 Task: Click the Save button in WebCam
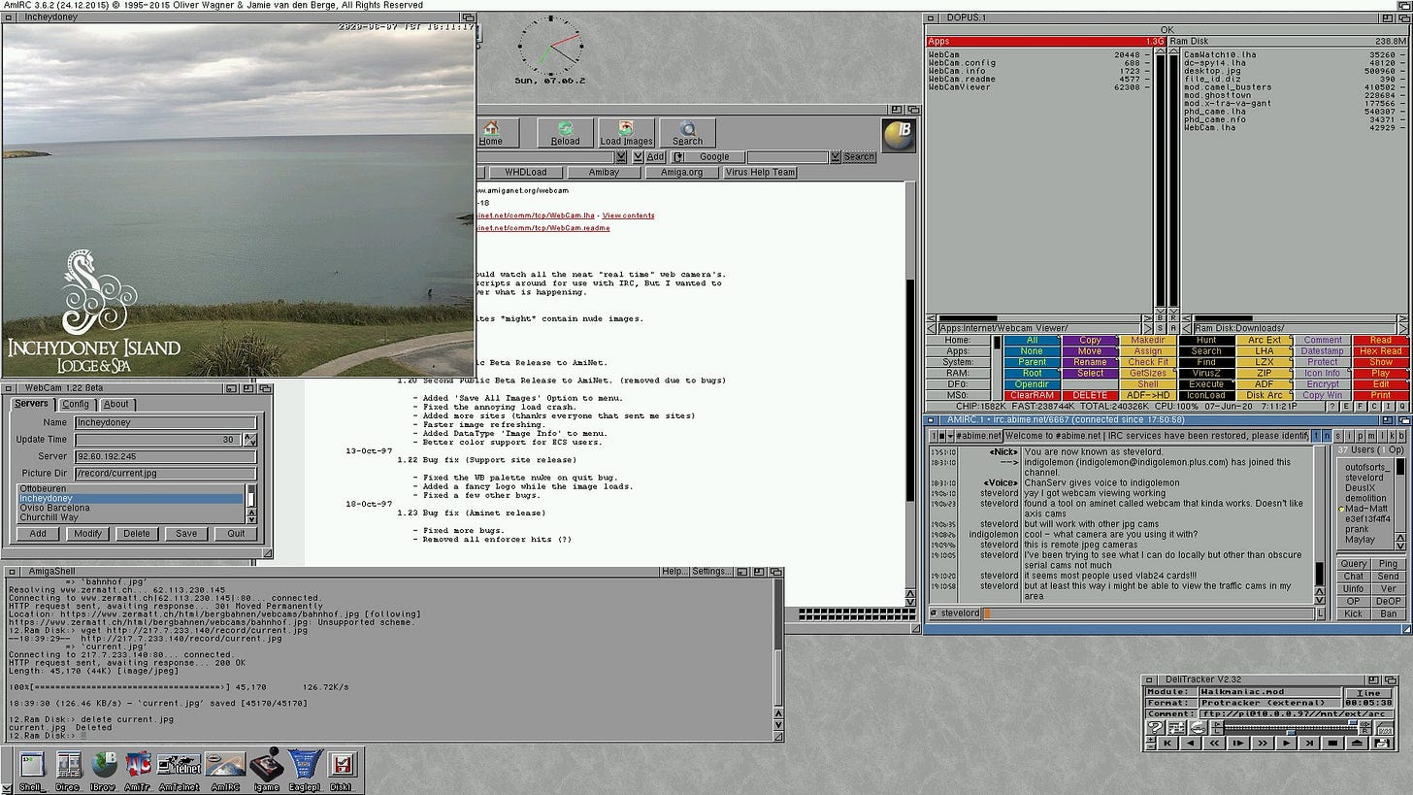(x=186, y=533)
